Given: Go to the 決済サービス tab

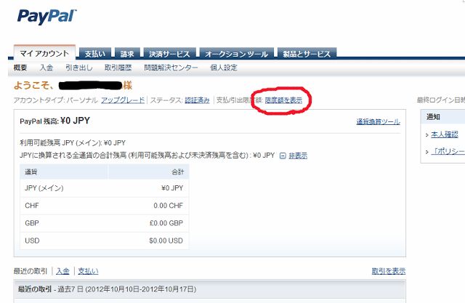Looking at the screenshot, I should (169, 54).
